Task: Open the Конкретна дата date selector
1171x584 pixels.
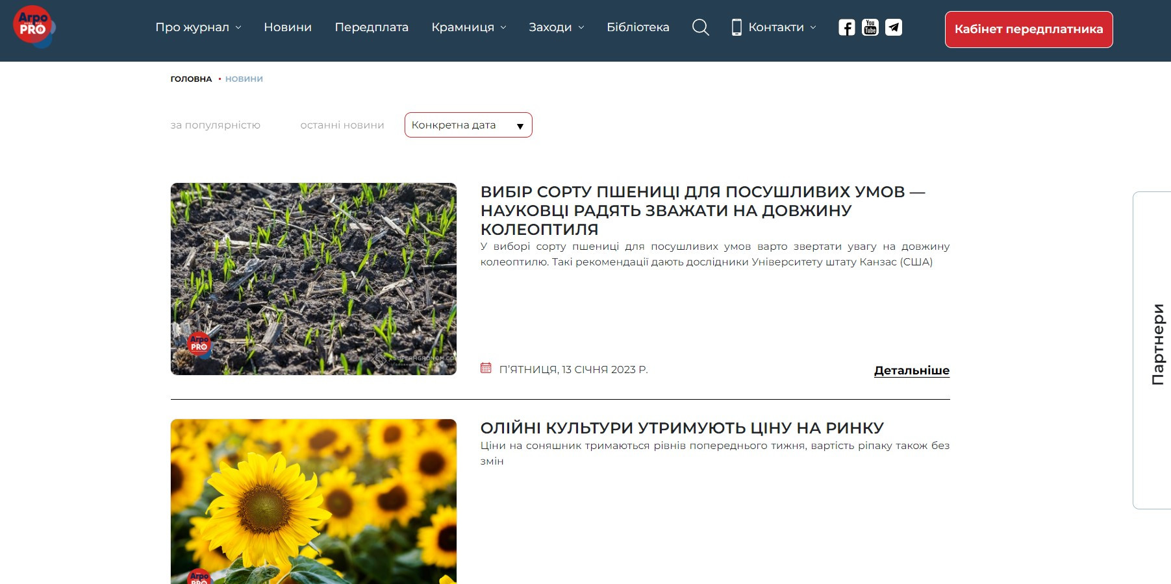Action: pos(468,125)
